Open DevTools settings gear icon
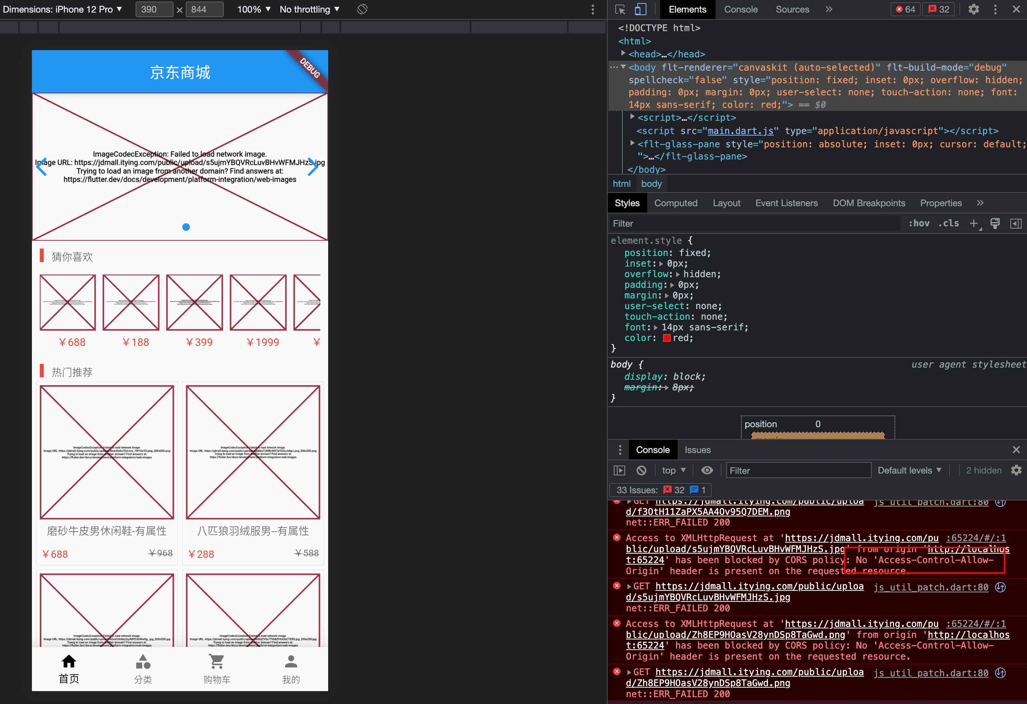This screenshot has width=1027, height=704. point(973,9)
